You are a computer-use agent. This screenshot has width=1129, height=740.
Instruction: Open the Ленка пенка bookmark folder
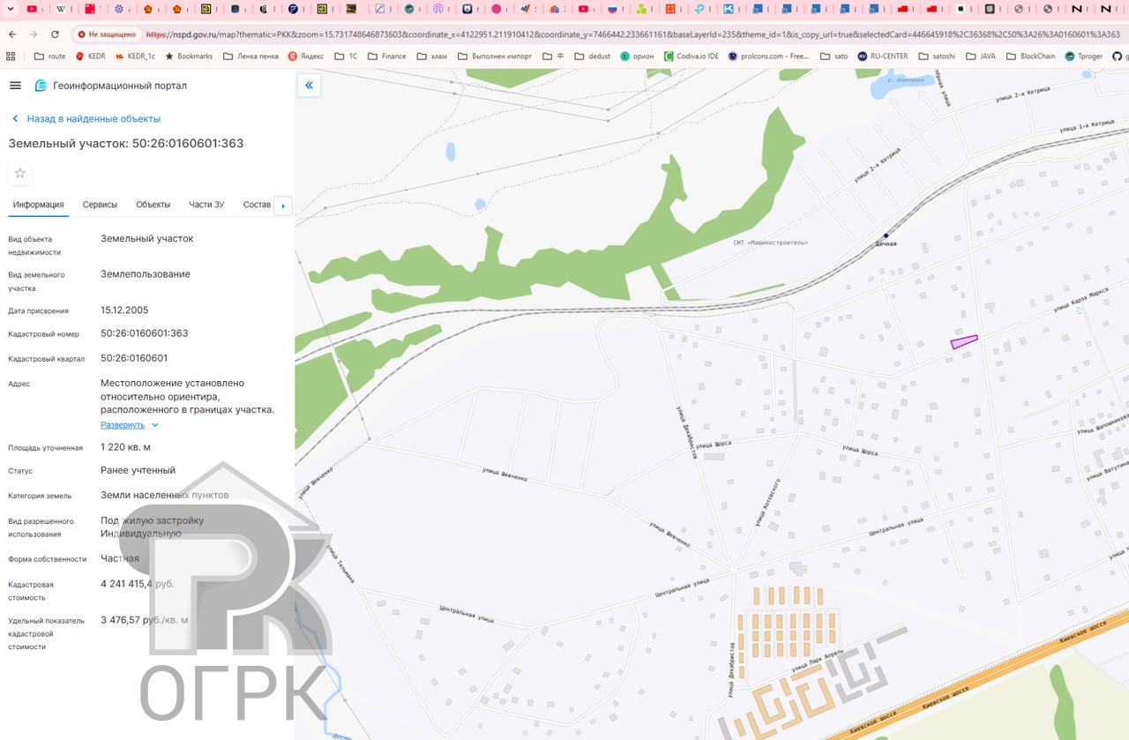250,56
